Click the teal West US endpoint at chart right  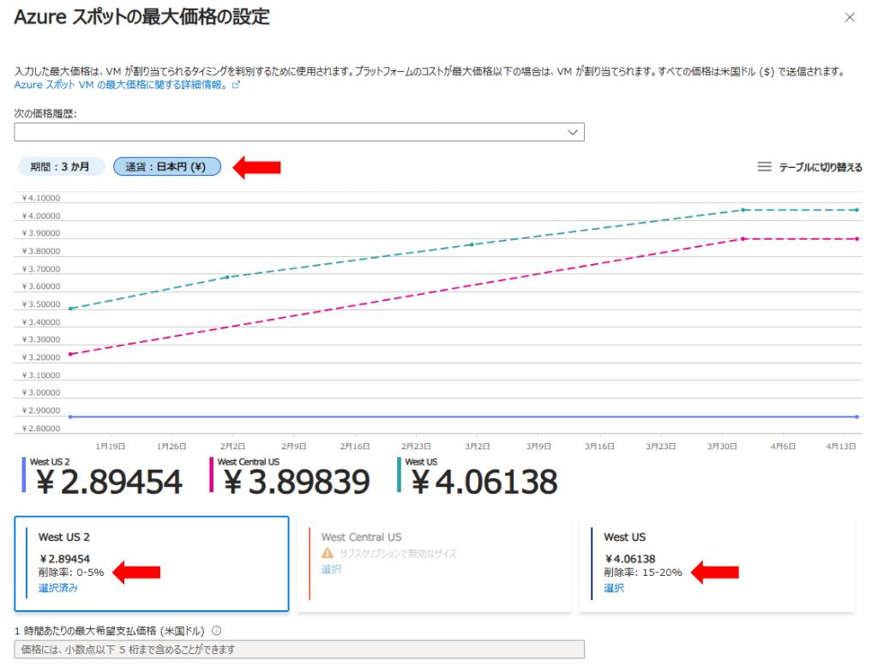coord(857,210)
